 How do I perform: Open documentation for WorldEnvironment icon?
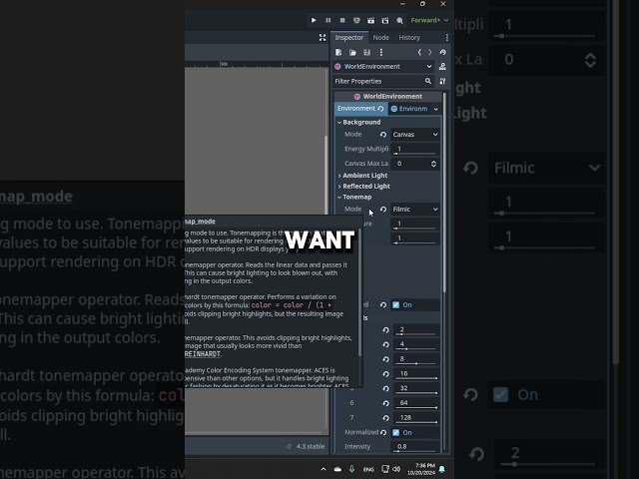coord(442,67)
